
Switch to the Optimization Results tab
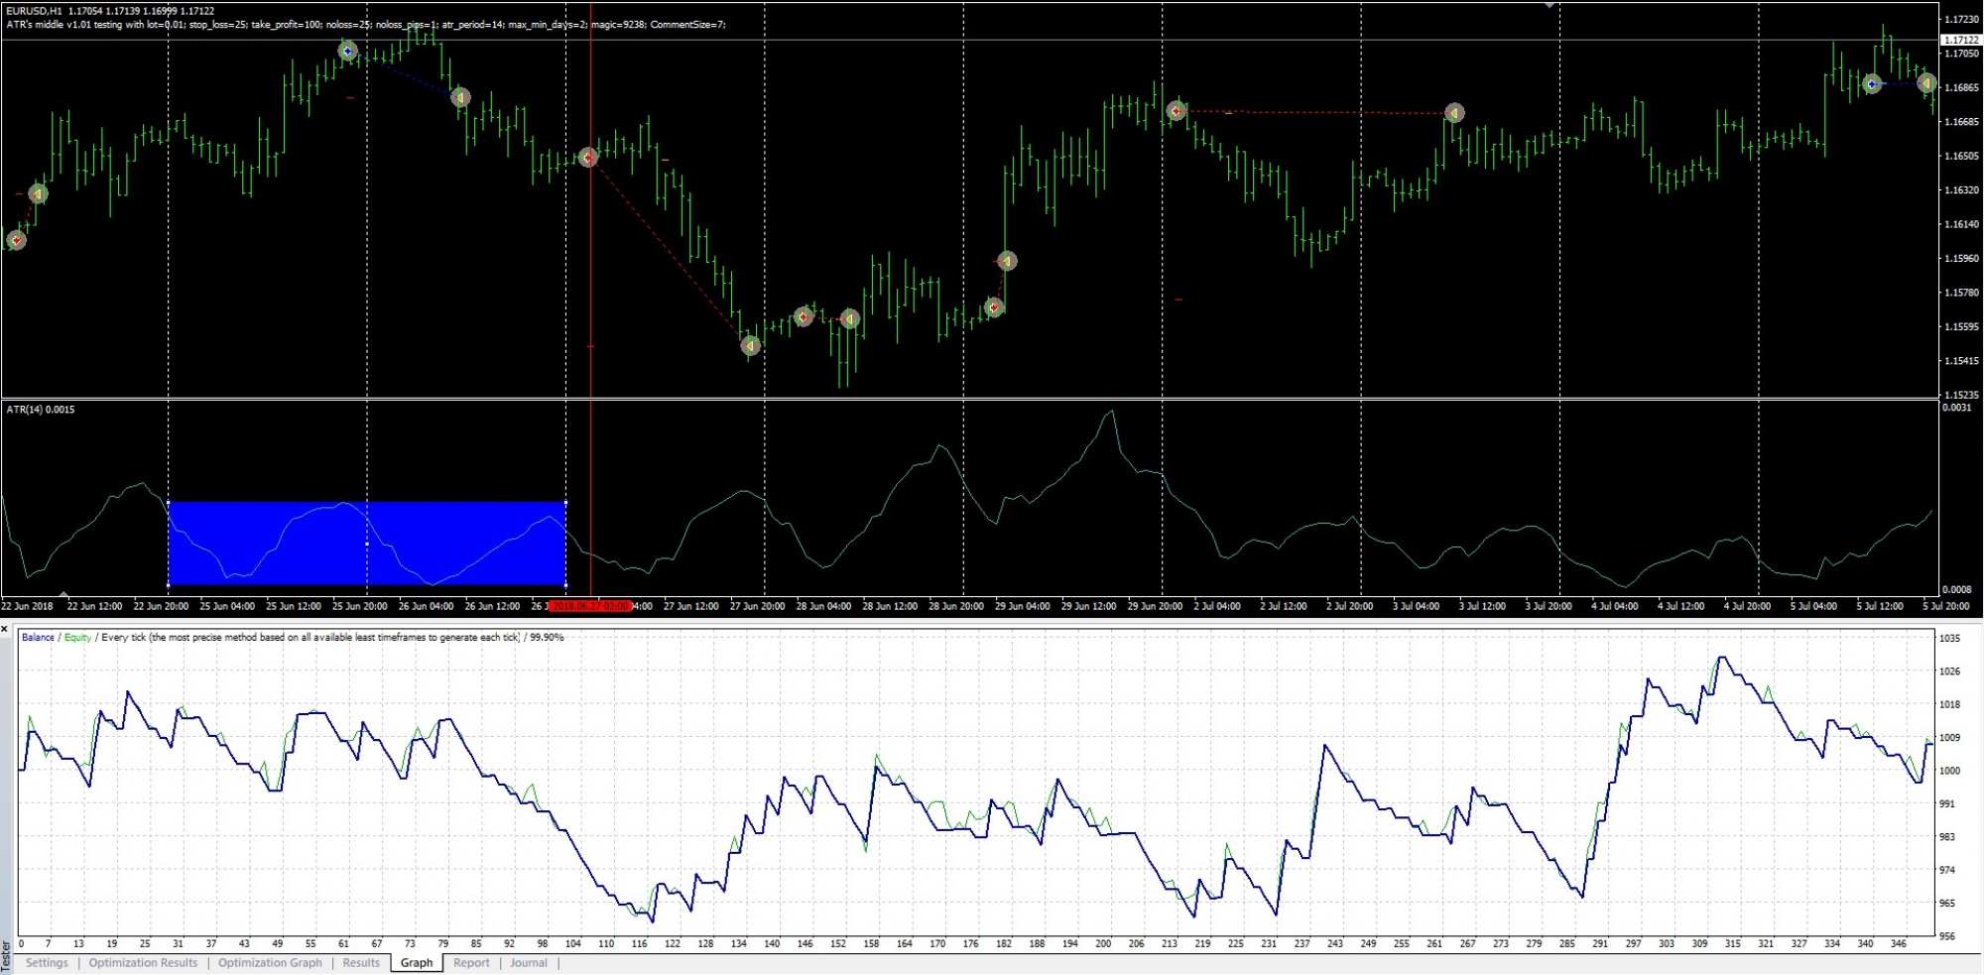143,962
